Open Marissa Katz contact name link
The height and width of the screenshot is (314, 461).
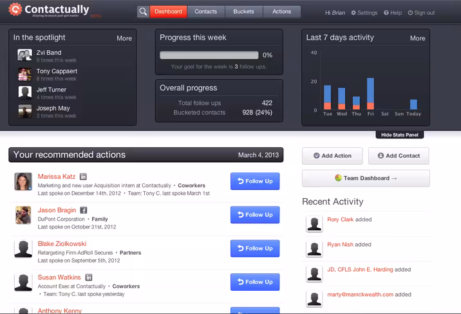pyautogui.click(x=57, y=176)
